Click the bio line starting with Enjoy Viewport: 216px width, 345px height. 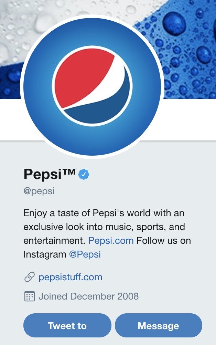(x=104, y=213)
